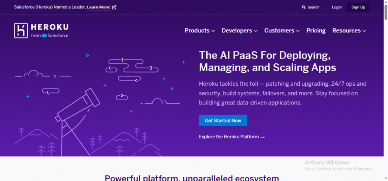The height and width of the screenshot is (181, 388).
Task: Click the Sign Up button
Action: click(358, 7)
